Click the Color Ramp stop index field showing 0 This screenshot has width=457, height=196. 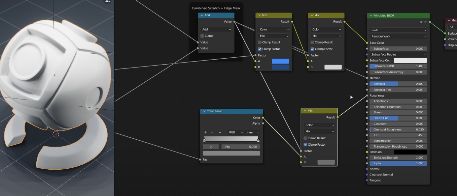[x=211, y=147]
